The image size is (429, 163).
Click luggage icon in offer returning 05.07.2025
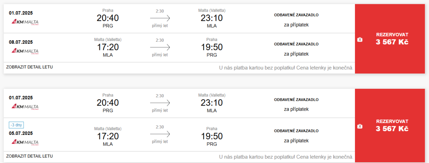pyautogui.click(x=360, y=126)
